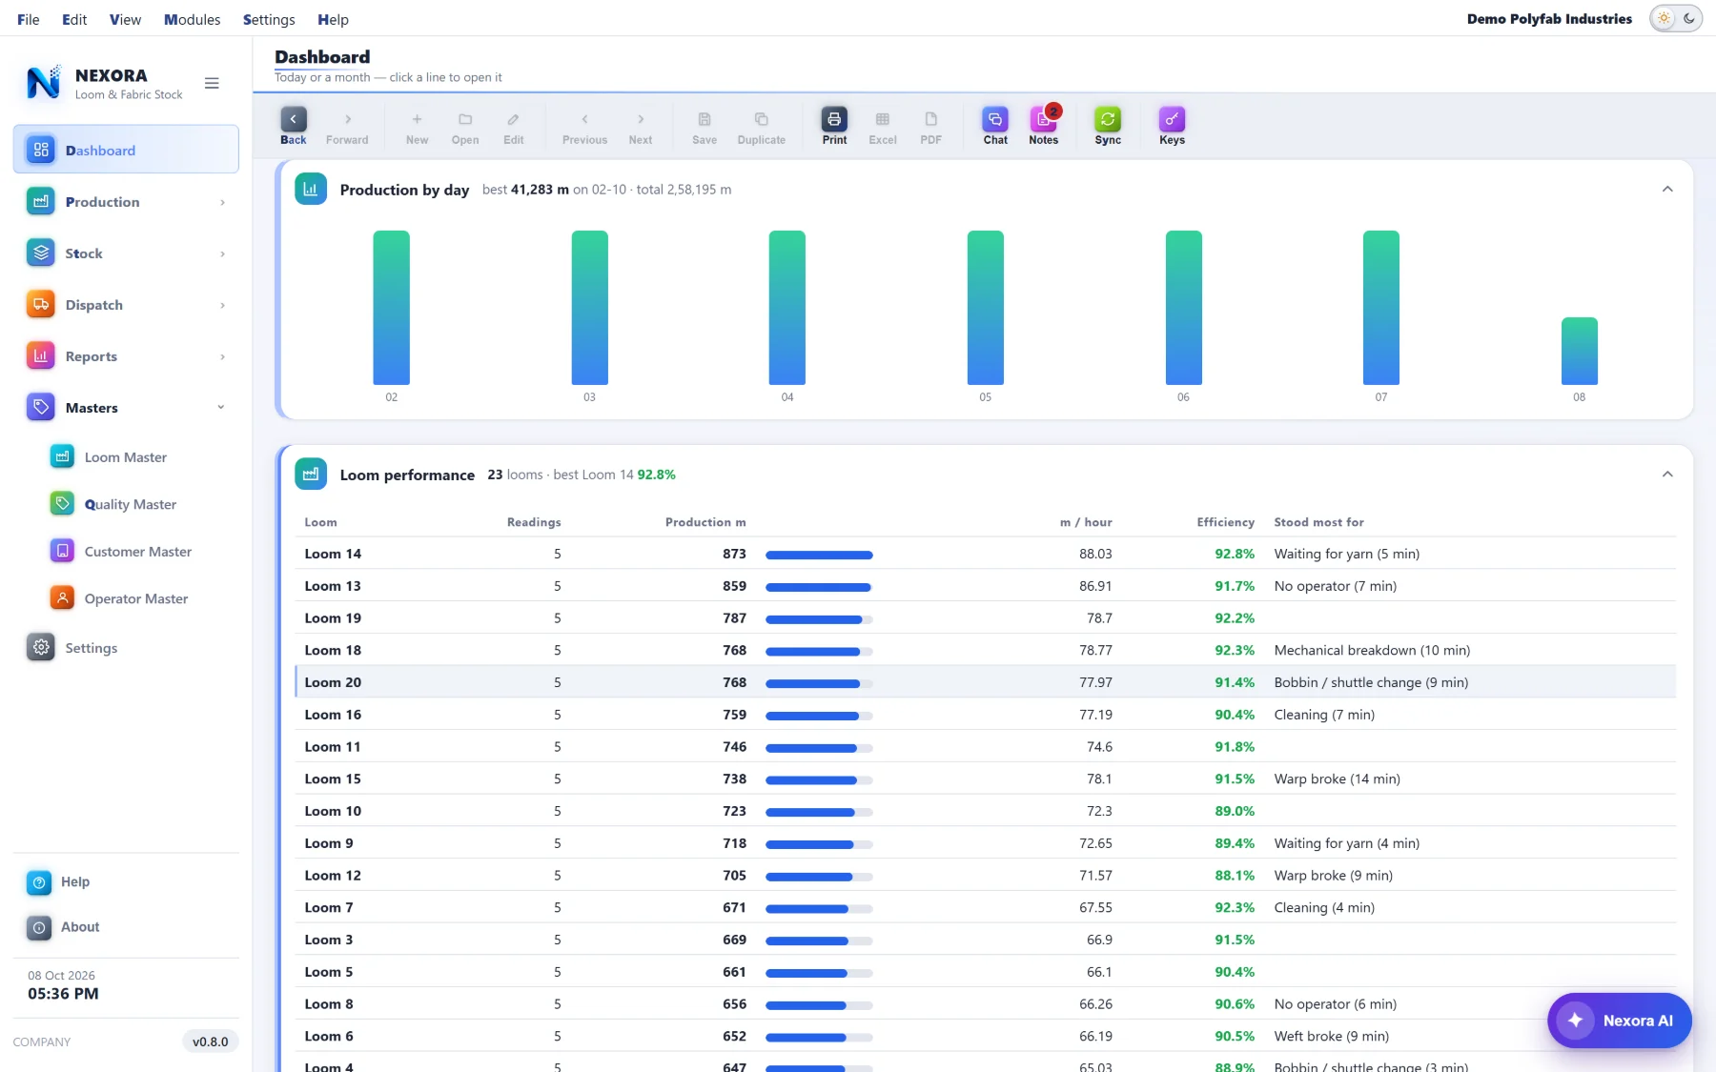The height and width of the screenshot is (1072, 1716).
Task: Switch to light theme sun toggle
Action: [x=1664, y=19]
